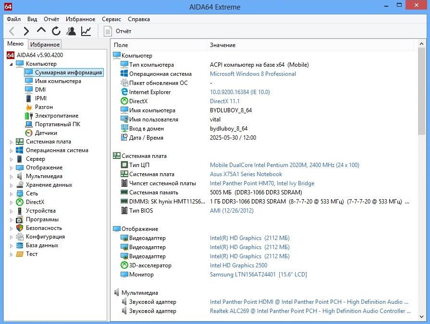This screenshot has width=430, height=324.
Task: Click the Разгон flame icon
Action: click(x=29, y=107)
